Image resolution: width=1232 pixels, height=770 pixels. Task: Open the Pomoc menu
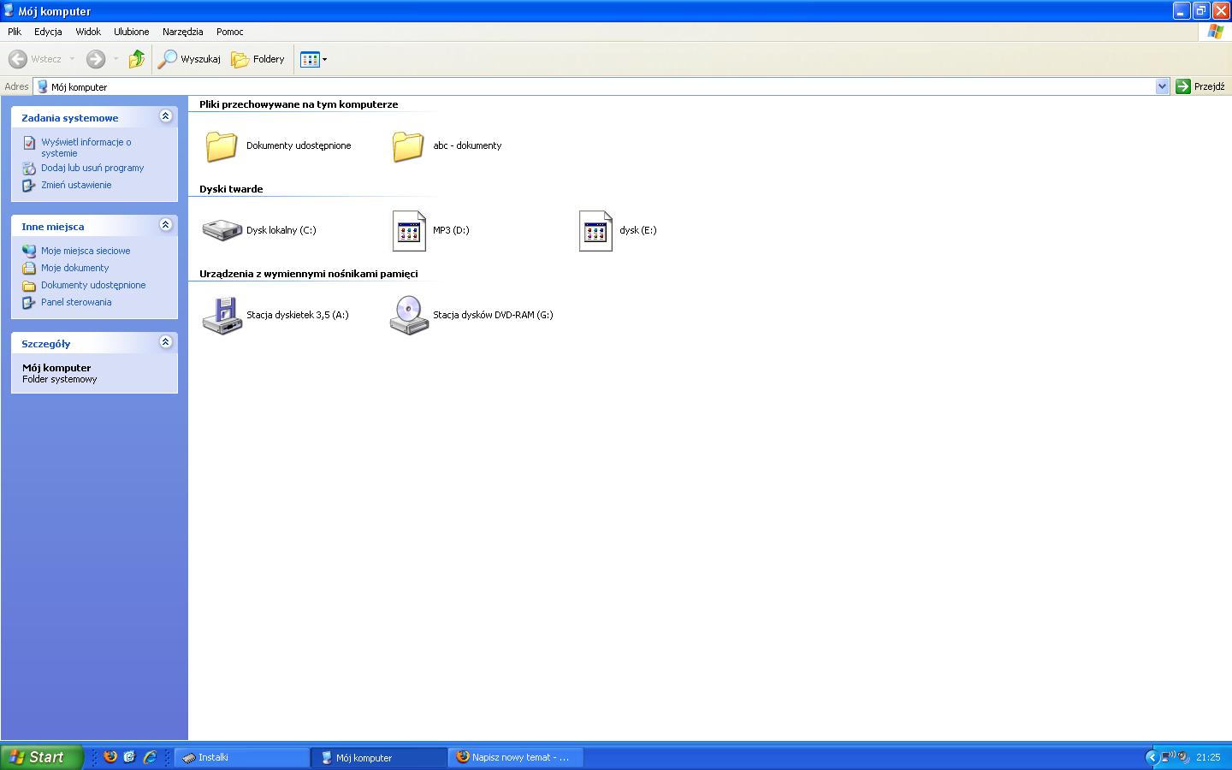point(230,32)
